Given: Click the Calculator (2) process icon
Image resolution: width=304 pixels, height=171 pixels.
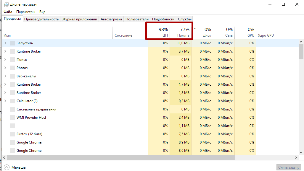Looking at the screenshot, I should (12, 101).
